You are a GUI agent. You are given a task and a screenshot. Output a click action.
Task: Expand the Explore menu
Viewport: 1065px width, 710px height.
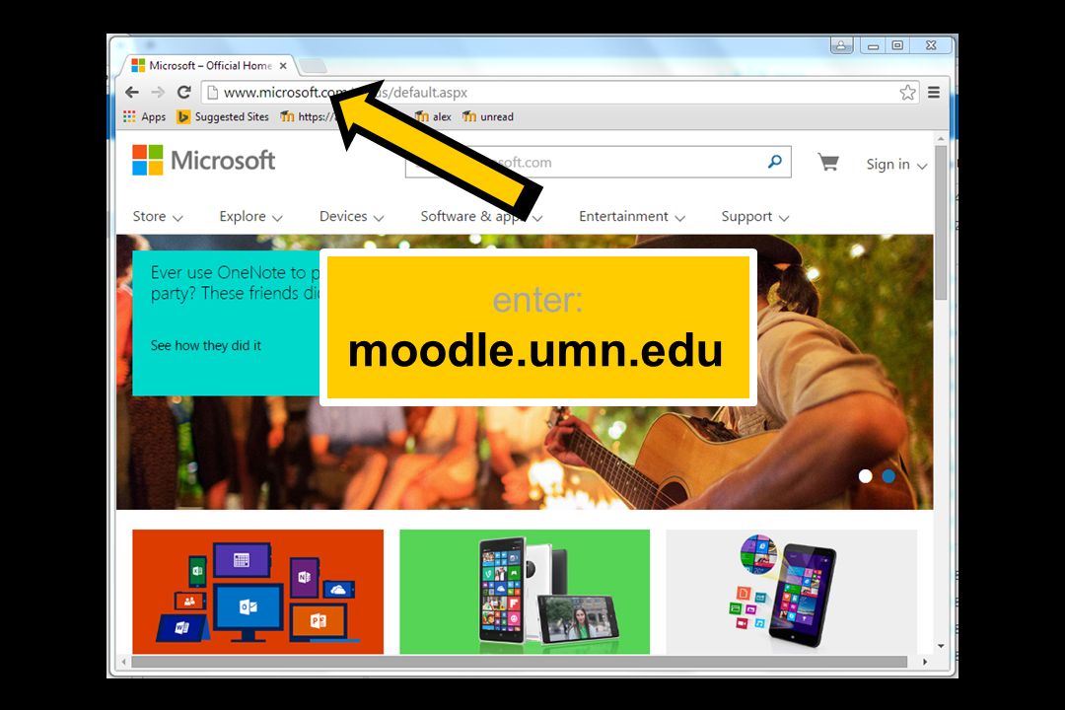[x=250, y=217]
